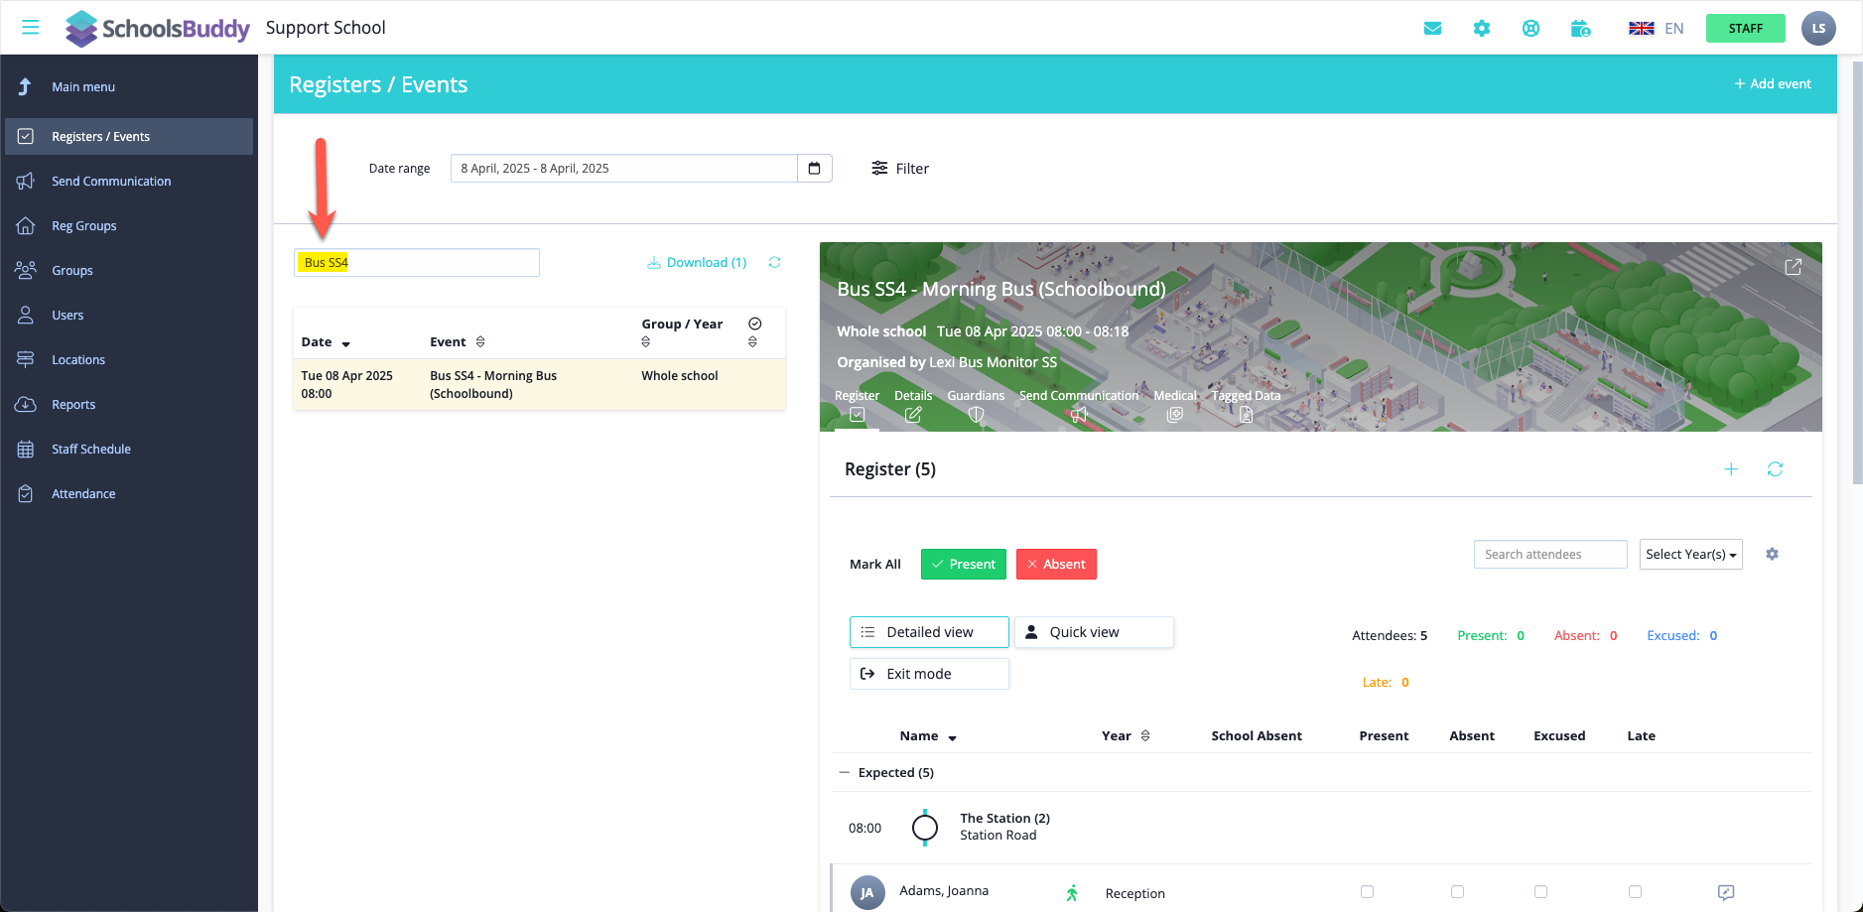1863x912 pixels.
Task: Open register settings gear near Select Year(s)
Action: pos(1772,555)
